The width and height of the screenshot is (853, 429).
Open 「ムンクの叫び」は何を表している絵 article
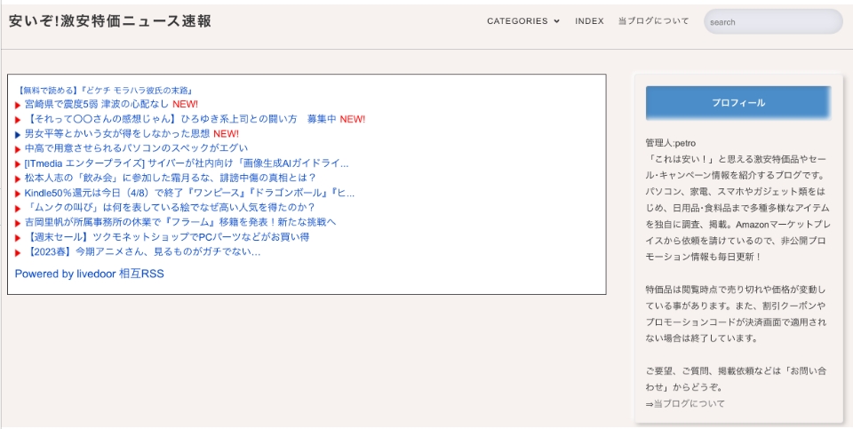point(170,207)
